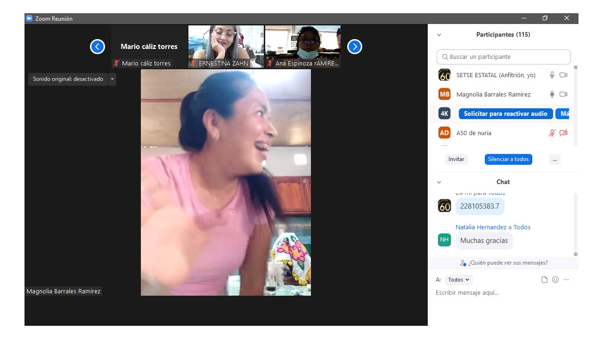The image size is (603, 339).
Task: Toggle Magnolia Barrales Ramirez microphone icon
Action: 552,94
